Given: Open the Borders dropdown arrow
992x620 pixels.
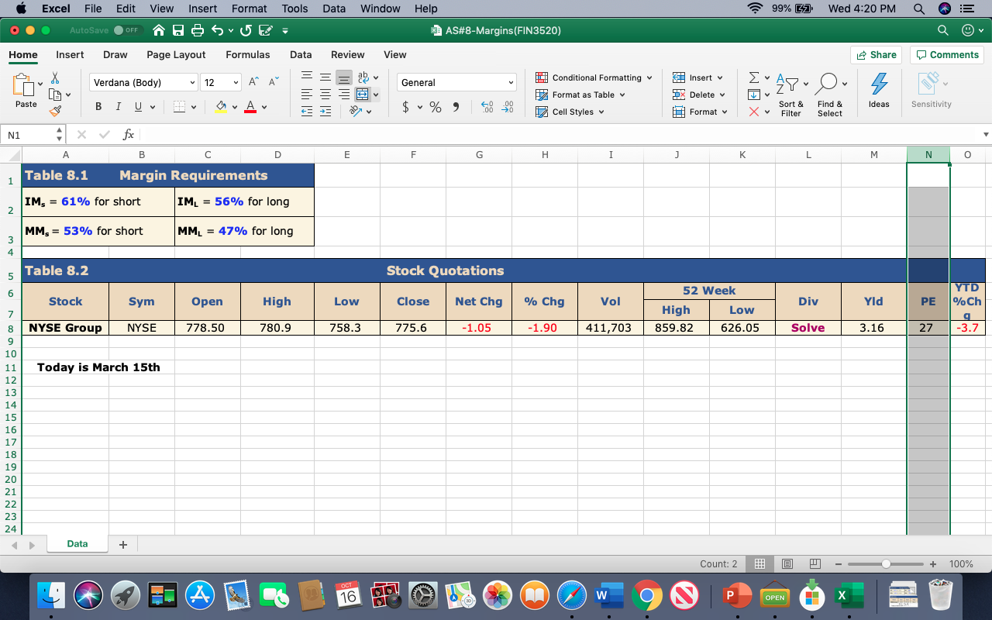Looking at the screenshot, I should coord(193,107).
